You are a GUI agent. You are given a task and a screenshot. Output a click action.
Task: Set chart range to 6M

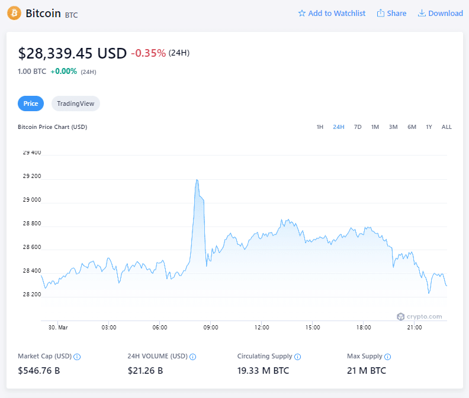[412, 127]
